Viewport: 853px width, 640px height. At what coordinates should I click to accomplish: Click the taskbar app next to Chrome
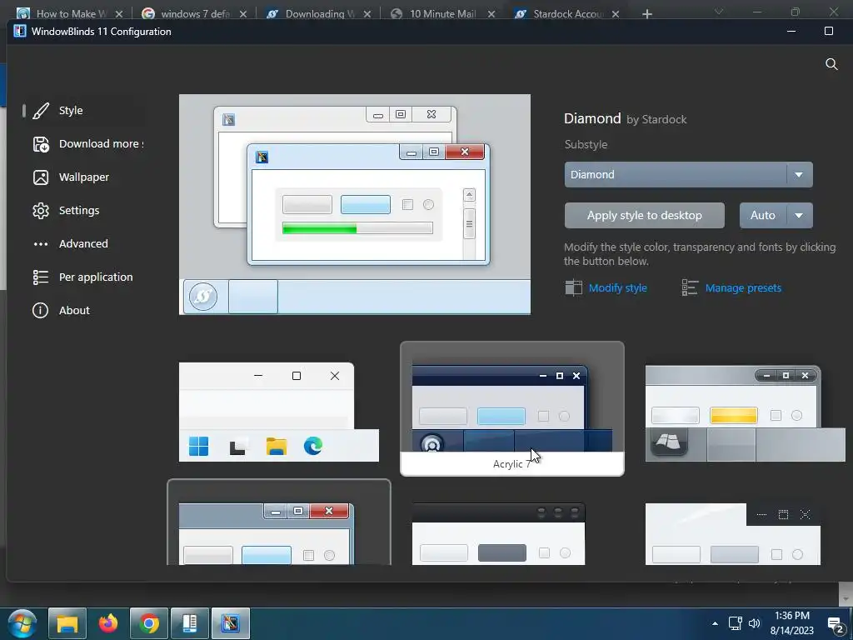tap(190, 623)
